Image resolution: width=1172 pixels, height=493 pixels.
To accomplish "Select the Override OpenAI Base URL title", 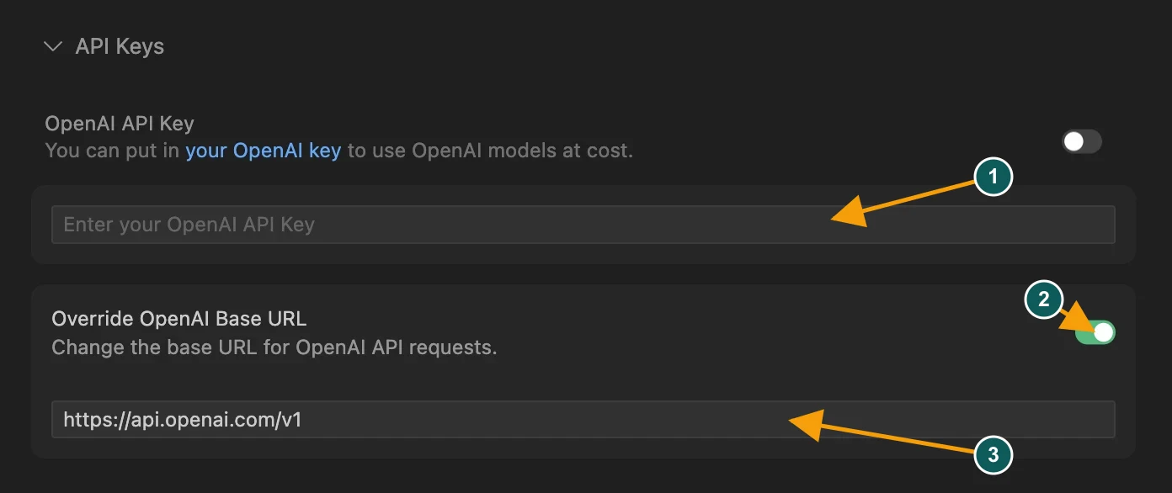I will [x=179, y=319].
